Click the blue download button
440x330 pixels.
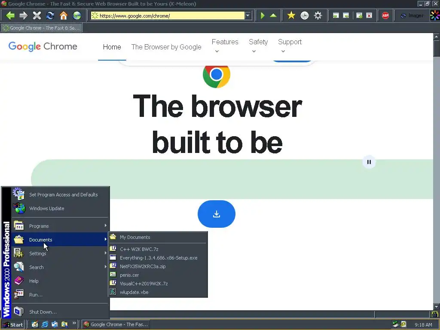click(x=217, y=214)
